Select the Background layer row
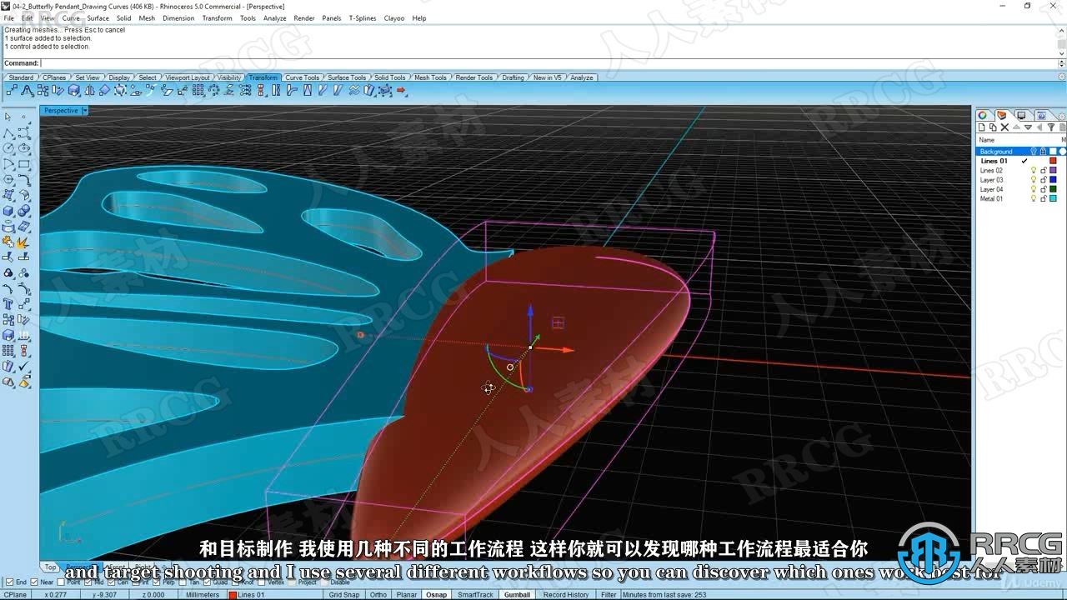Viewport: 1067px width, 600px height. tap(1021, 152)
